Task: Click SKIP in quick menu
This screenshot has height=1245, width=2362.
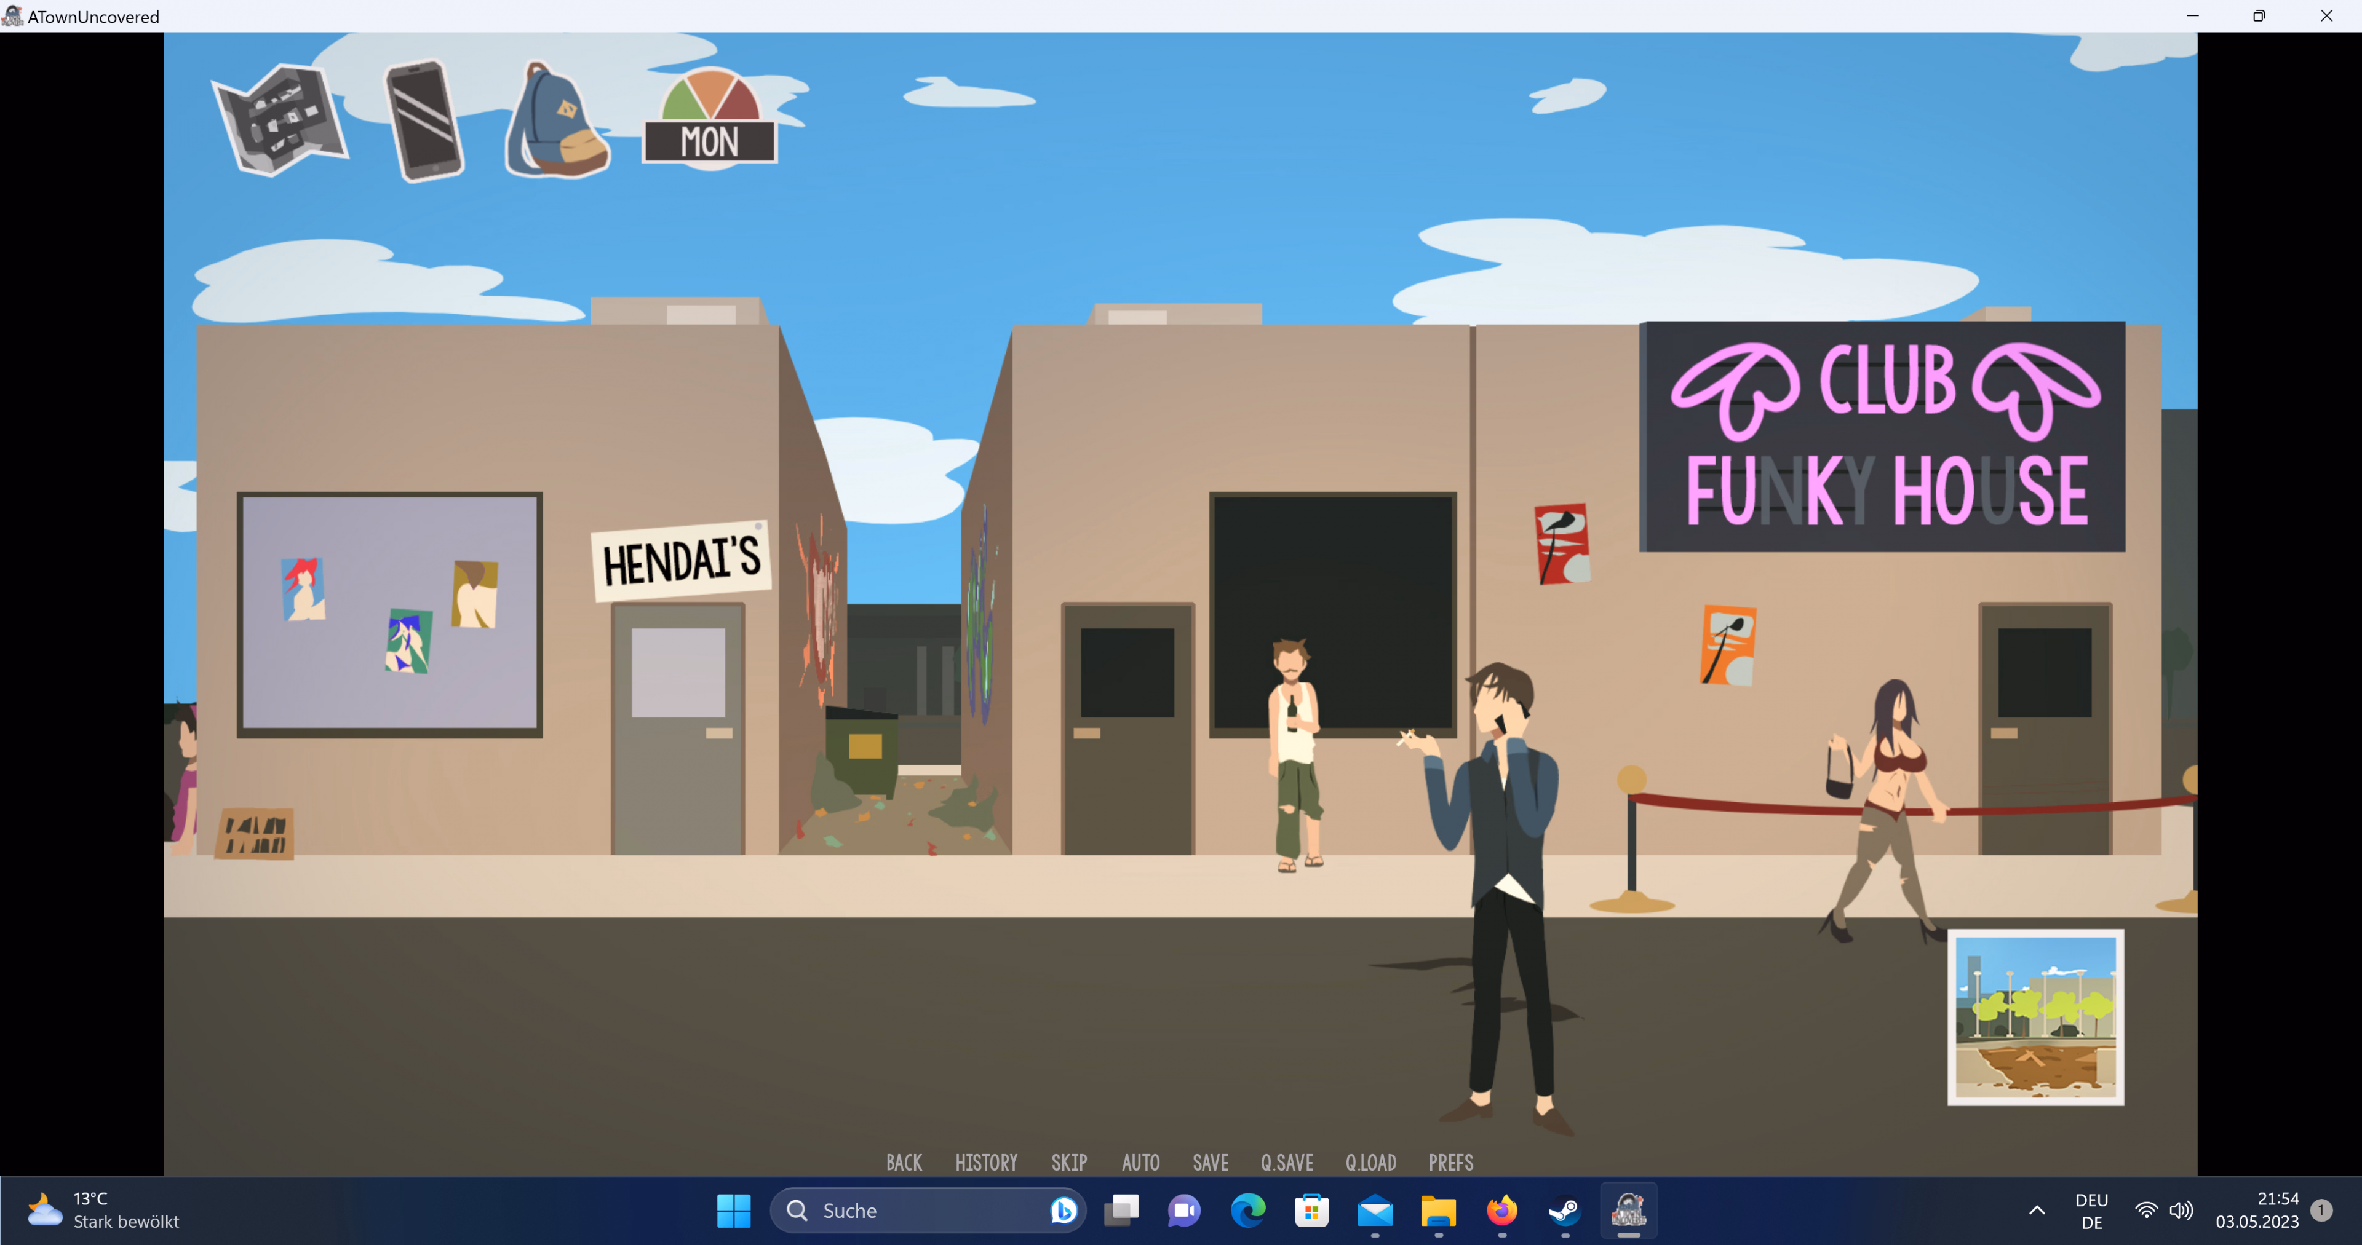Action: (1069, 1163)
